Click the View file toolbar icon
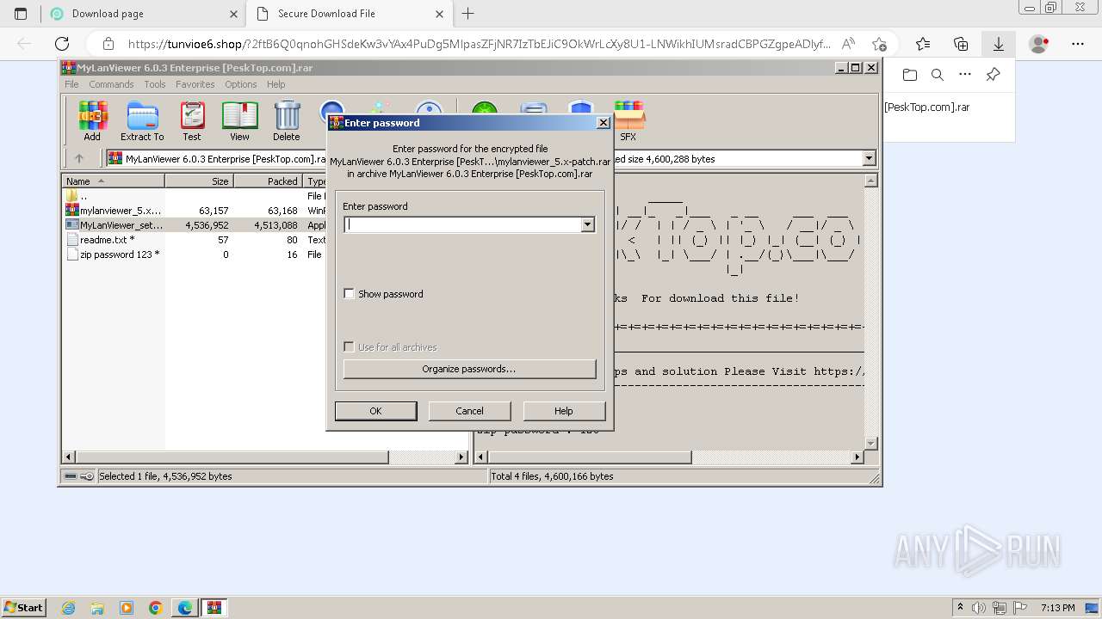This screenshot has height=619, width=1102. pyautogui.click(x=239, y=120)
